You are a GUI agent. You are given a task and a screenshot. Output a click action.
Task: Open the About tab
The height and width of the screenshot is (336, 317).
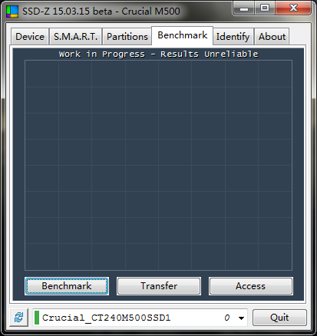(x=272, y=37)
